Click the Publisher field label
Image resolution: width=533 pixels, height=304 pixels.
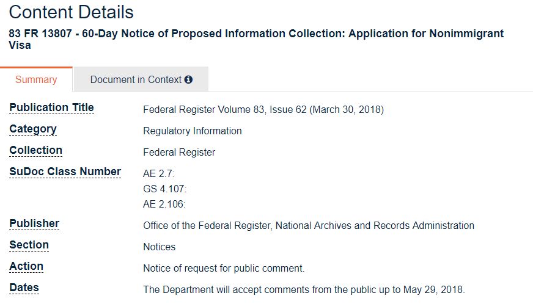tap(34, 224)
